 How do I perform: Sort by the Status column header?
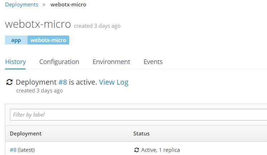(x=141, y=134)
